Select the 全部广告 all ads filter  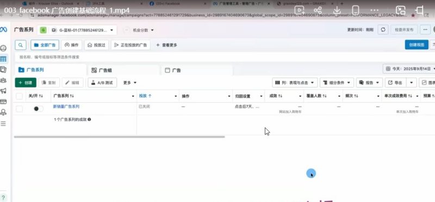(45, 45)
